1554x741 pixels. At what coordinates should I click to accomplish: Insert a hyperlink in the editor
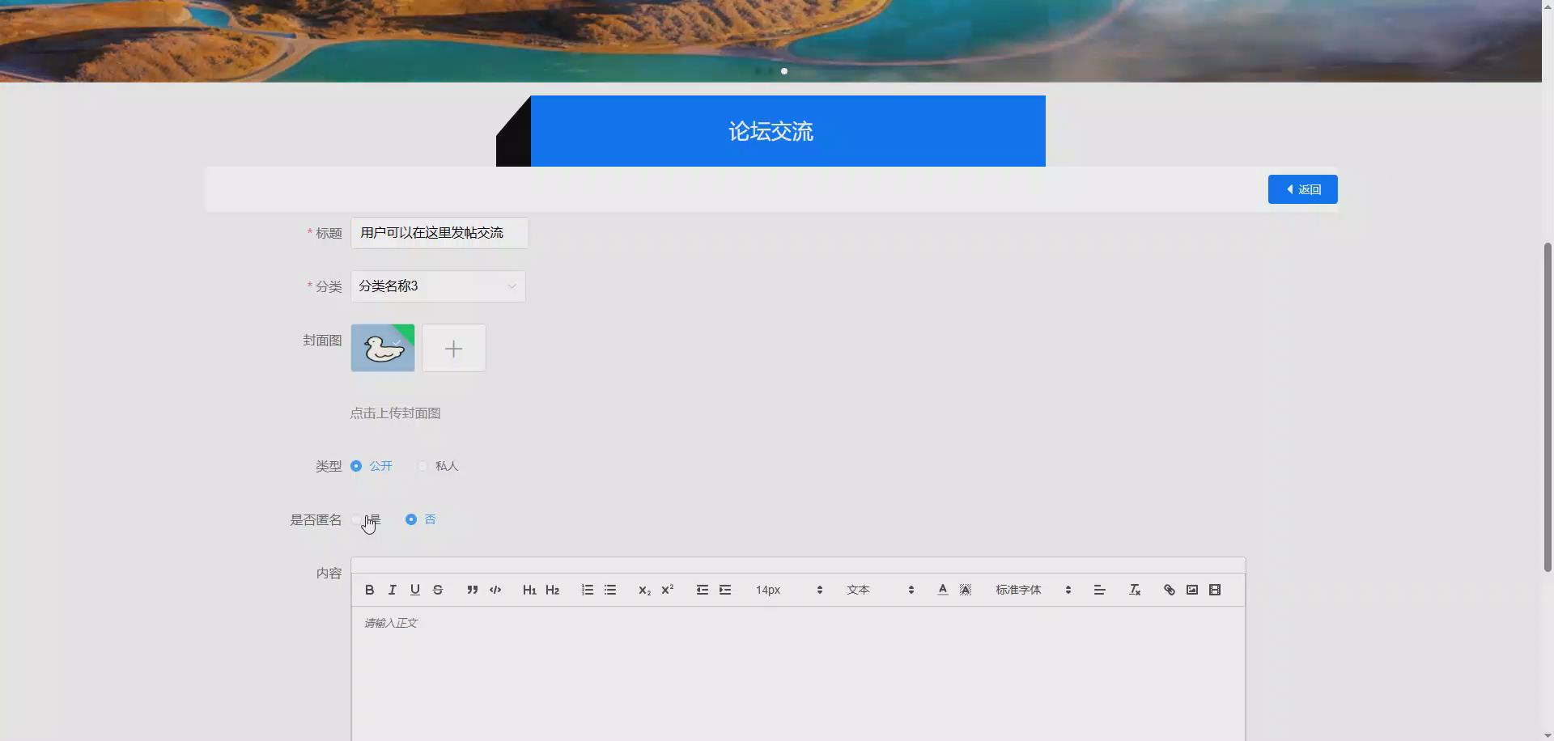click(x=1168, y=590)
